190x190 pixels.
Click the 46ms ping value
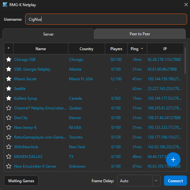coord(137,157)
